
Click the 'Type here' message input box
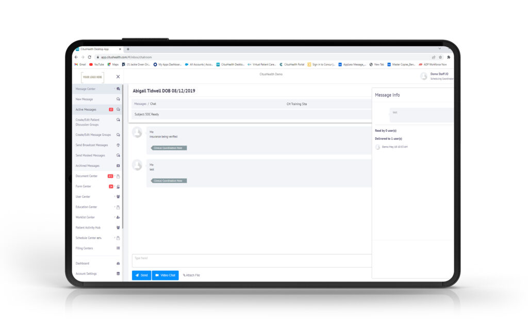click(x=251, y=260)
